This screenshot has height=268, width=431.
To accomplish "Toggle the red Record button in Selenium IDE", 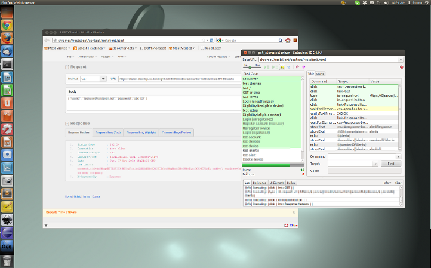I will tap(401, 67).
